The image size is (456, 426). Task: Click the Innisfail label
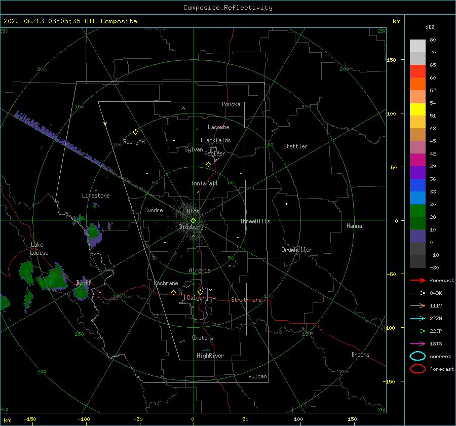click(204, 183)
